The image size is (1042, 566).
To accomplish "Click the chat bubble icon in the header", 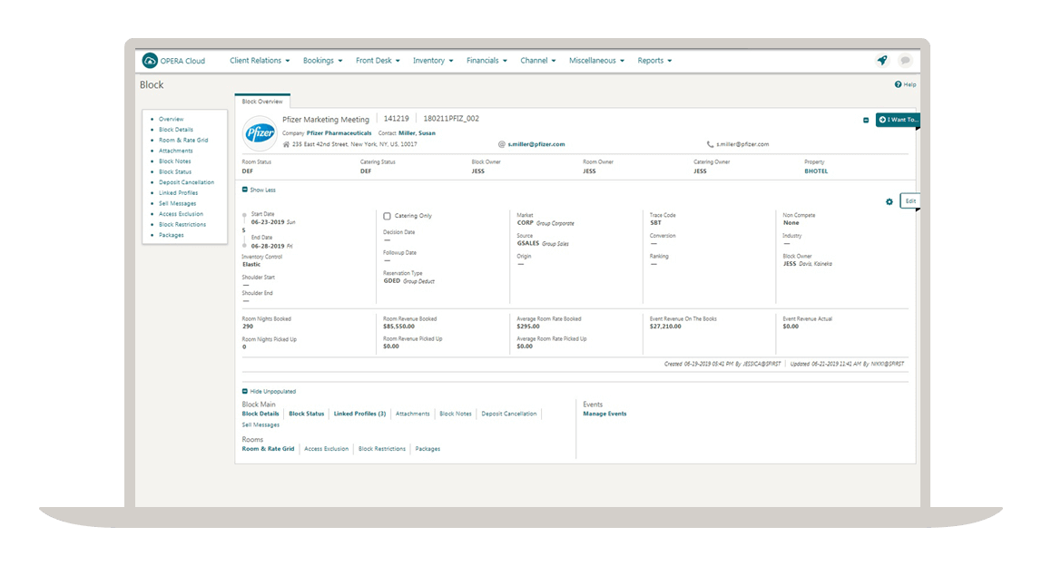I will point(905,61).
